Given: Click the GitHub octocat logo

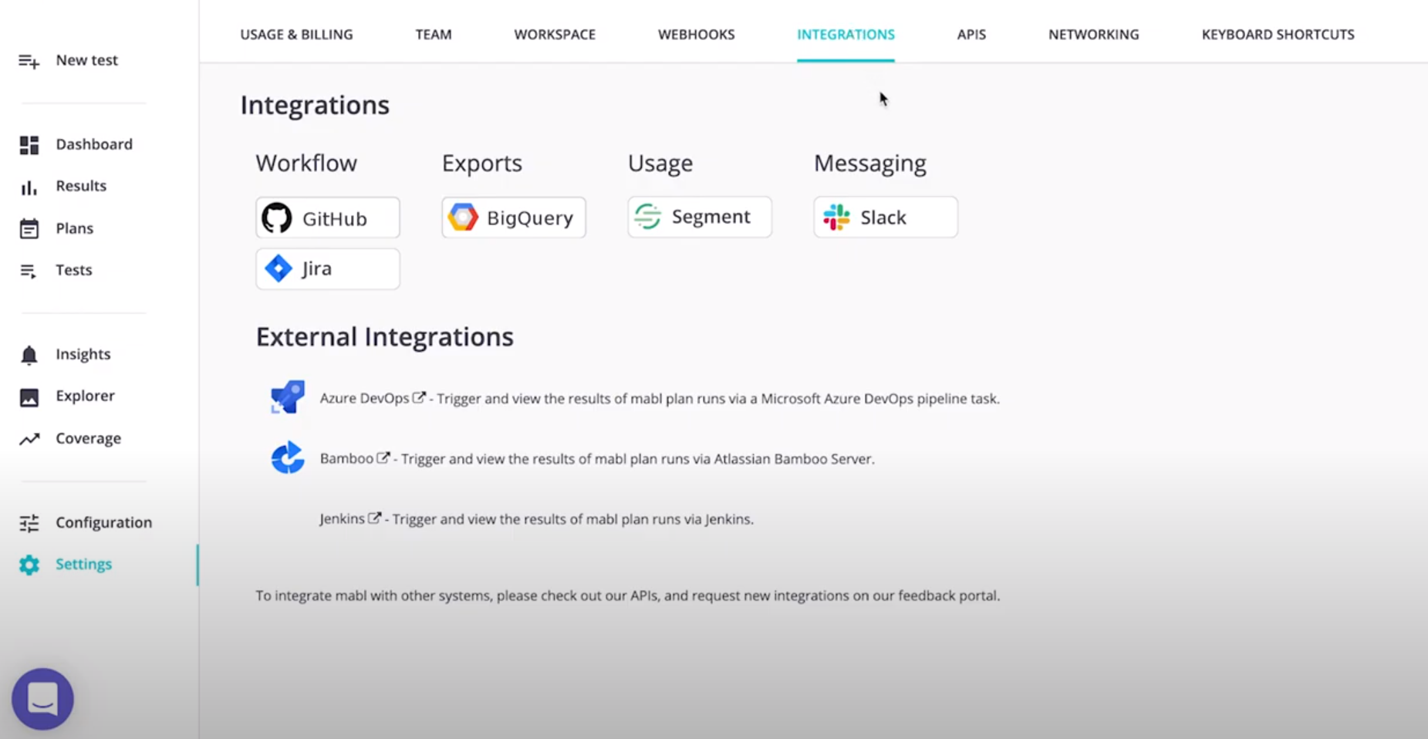Looking at the screenshot, I should pos(277,218).
